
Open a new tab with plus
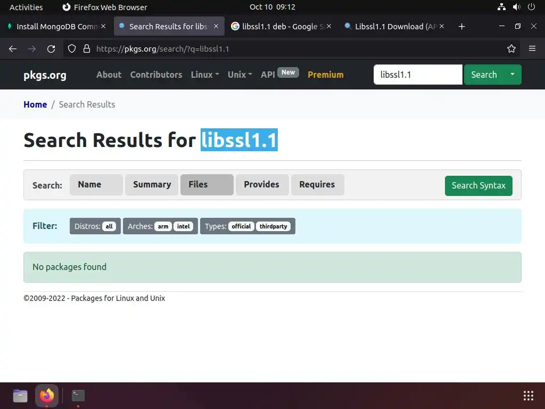pyautogui.click(x=461, y=27)
